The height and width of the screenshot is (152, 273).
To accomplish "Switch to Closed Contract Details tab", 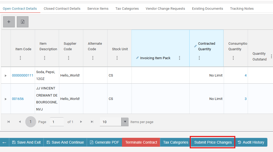I will pos(62,8).
